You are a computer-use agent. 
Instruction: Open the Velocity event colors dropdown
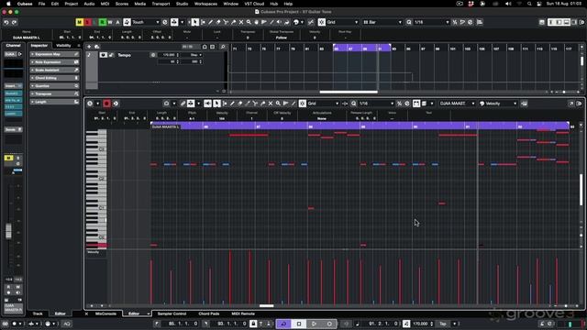point(498,104)
